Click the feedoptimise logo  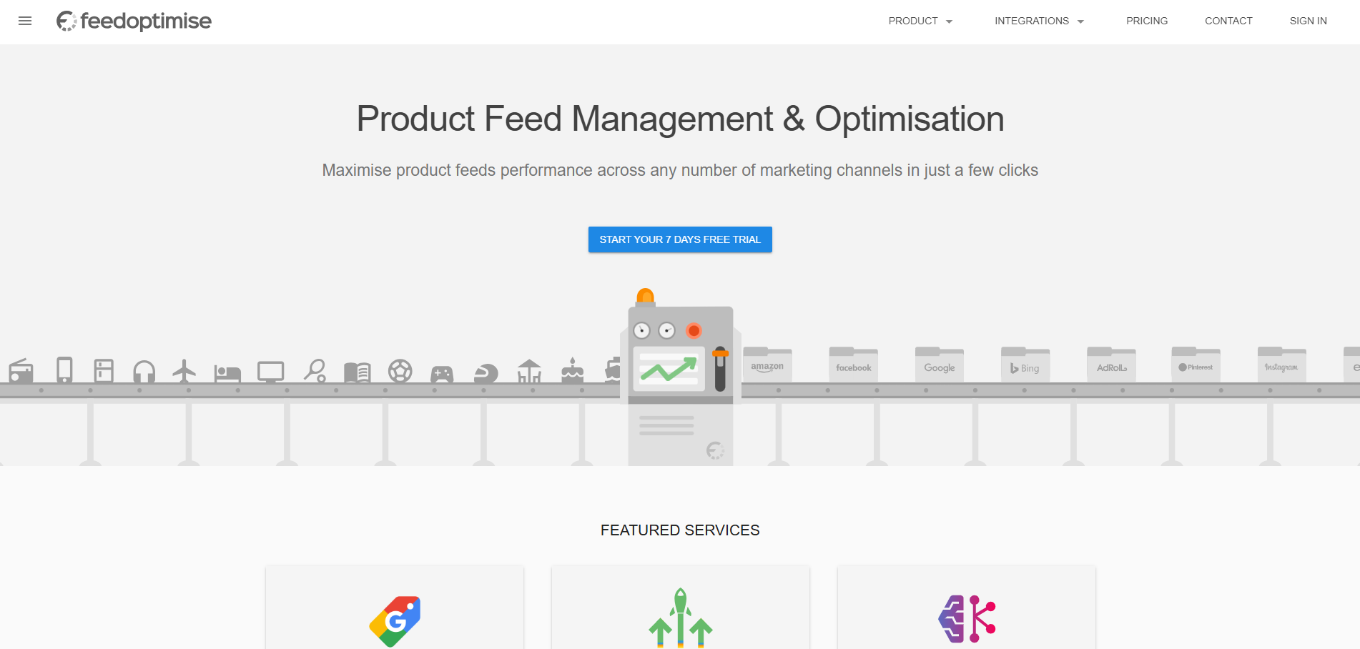coord(134,21)
